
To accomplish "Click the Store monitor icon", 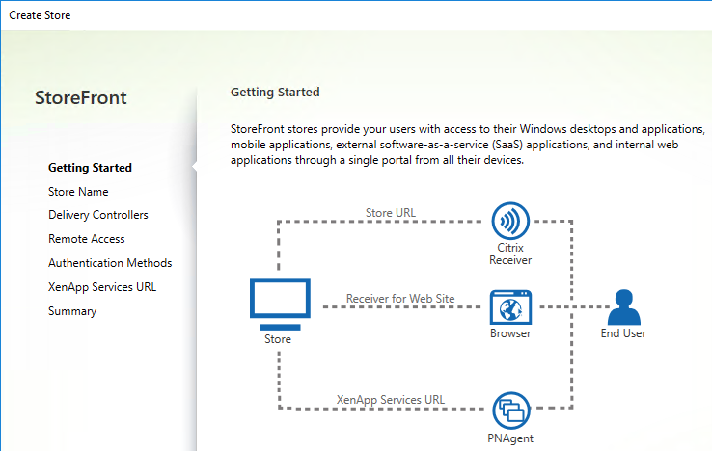I will coord(280,304).
